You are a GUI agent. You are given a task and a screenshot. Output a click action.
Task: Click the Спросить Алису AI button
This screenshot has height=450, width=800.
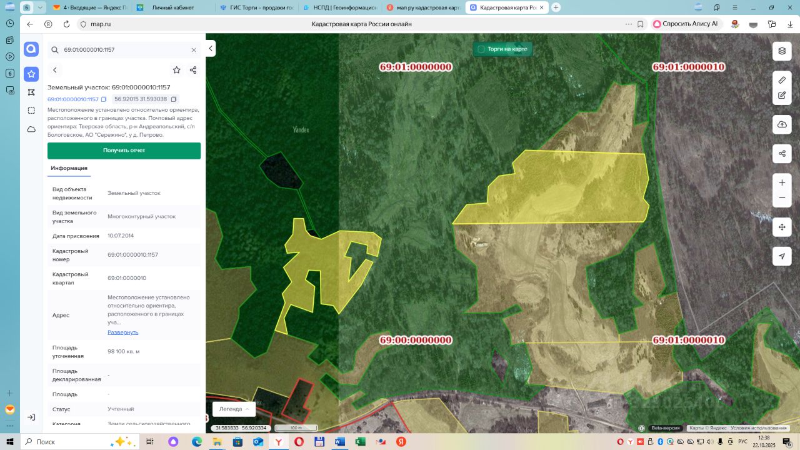686,24
